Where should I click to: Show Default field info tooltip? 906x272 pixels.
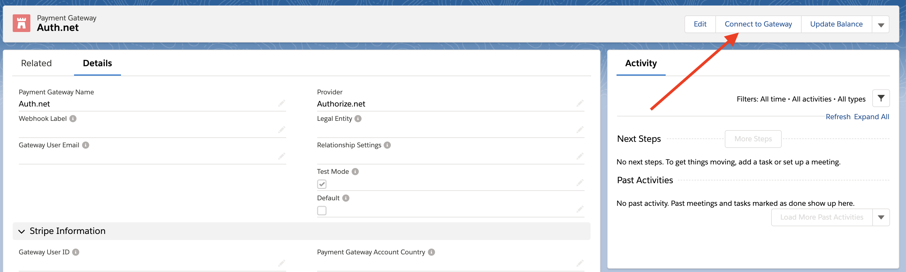click(x=346, y=198)
